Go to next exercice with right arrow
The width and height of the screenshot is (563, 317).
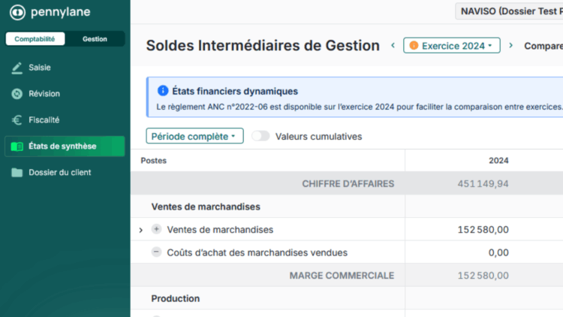coord(511,46)
